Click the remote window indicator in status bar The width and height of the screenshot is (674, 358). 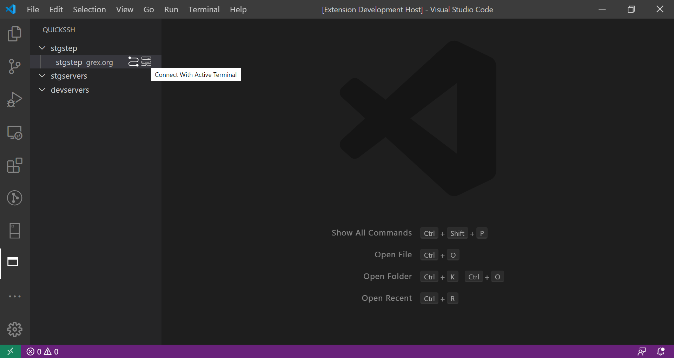(x=11, y=351)
